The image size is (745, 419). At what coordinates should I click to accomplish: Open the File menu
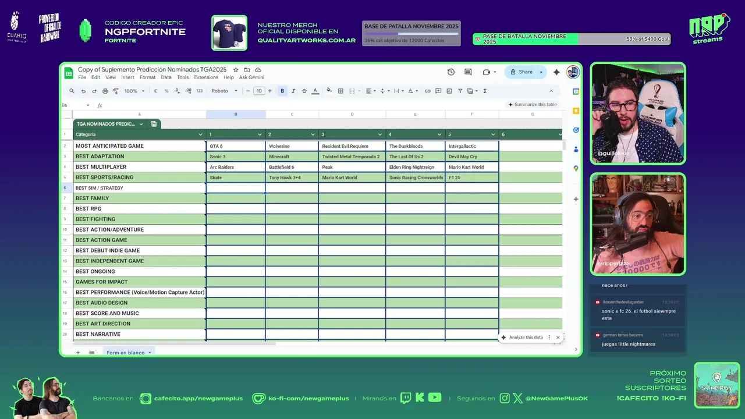pos(82,77)
